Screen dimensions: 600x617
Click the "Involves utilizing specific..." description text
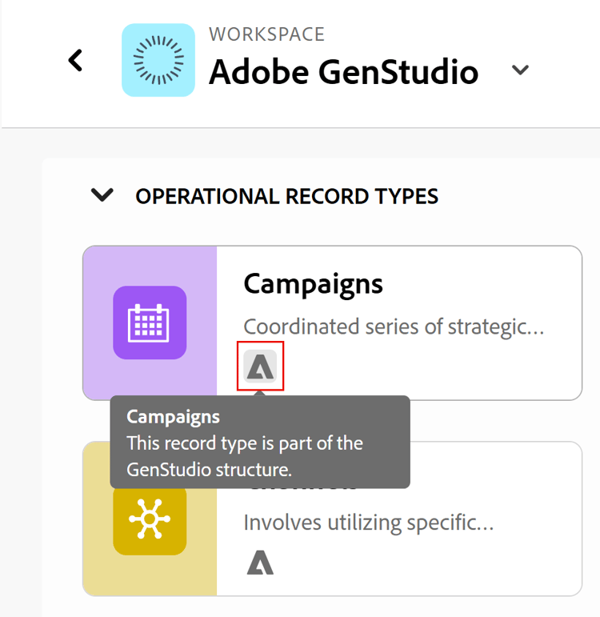coord(368,523)
